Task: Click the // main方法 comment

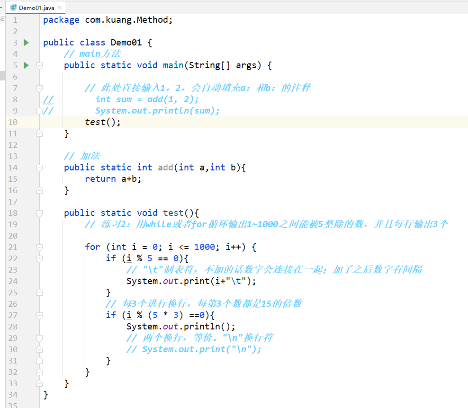Action: click(x=92, y=54)
